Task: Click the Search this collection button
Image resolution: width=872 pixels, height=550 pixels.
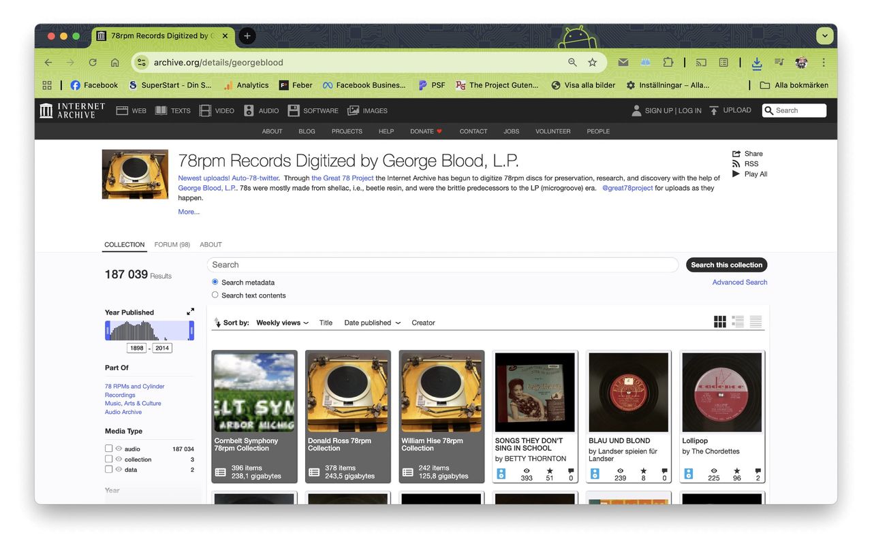Action: tap(726, 265)
